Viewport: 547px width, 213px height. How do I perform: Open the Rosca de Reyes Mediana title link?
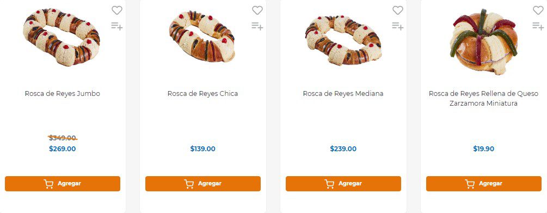pyautogui.click(x=343, y=93)
